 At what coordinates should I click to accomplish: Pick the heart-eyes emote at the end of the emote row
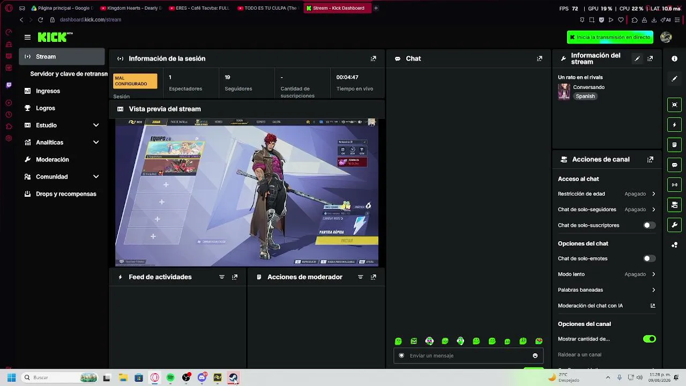pos(539,342)
